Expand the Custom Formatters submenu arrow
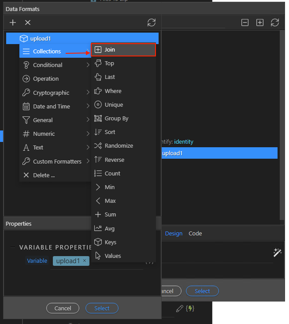Image resolution: width=289 pixels, height=324 pixels. [x=88, y=161]
